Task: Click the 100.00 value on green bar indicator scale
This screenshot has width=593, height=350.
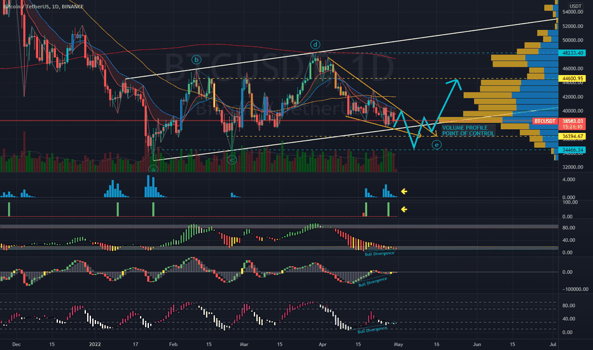Action: 570,202
